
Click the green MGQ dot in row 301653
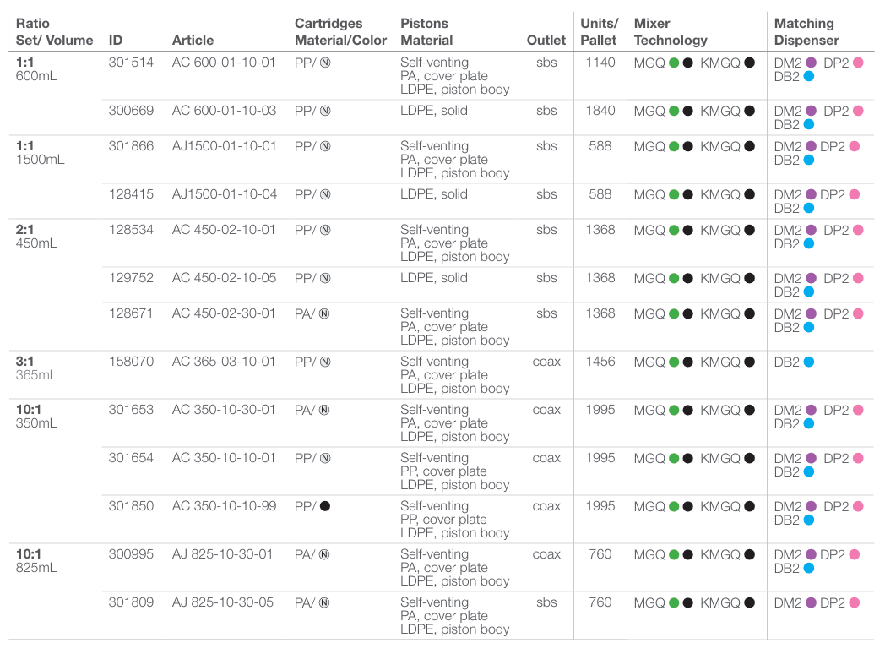674,410
